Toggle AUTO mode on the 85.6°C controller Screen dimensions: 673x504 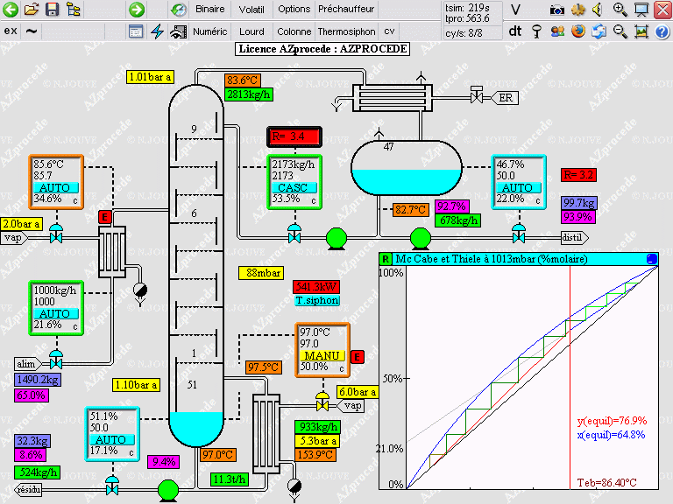[56, 188]
